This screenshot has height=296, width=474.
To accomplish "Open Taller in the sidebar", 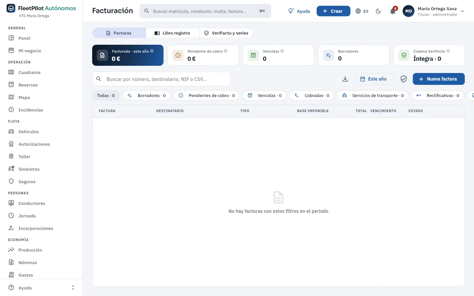I will (41, 157).
